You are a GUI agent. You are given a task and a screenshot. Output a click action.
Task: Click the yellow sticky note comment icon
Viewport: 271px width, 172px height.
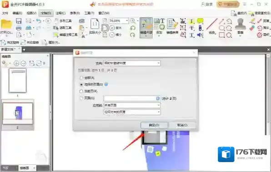(200, 21)
